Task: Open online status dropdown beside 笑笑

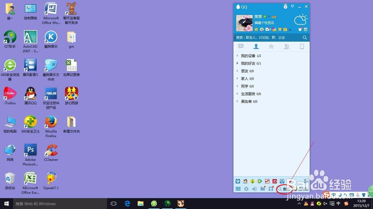Action: tap(269, 16)
